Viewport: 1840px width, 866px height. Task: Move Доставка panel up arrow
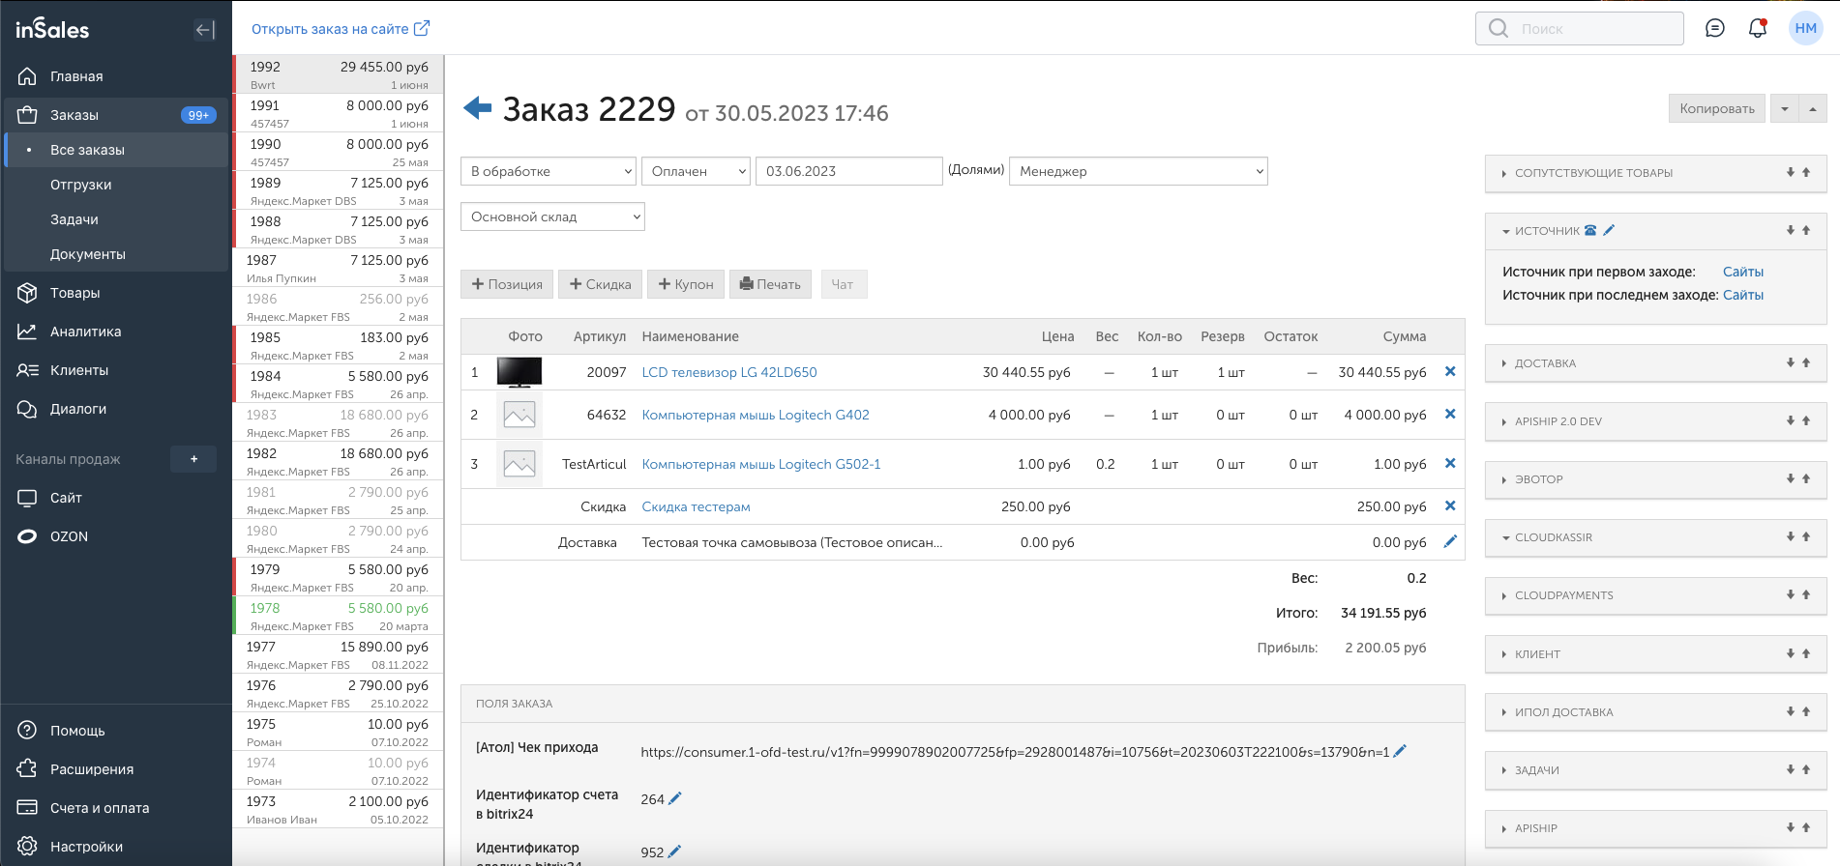coord(1806,362)
